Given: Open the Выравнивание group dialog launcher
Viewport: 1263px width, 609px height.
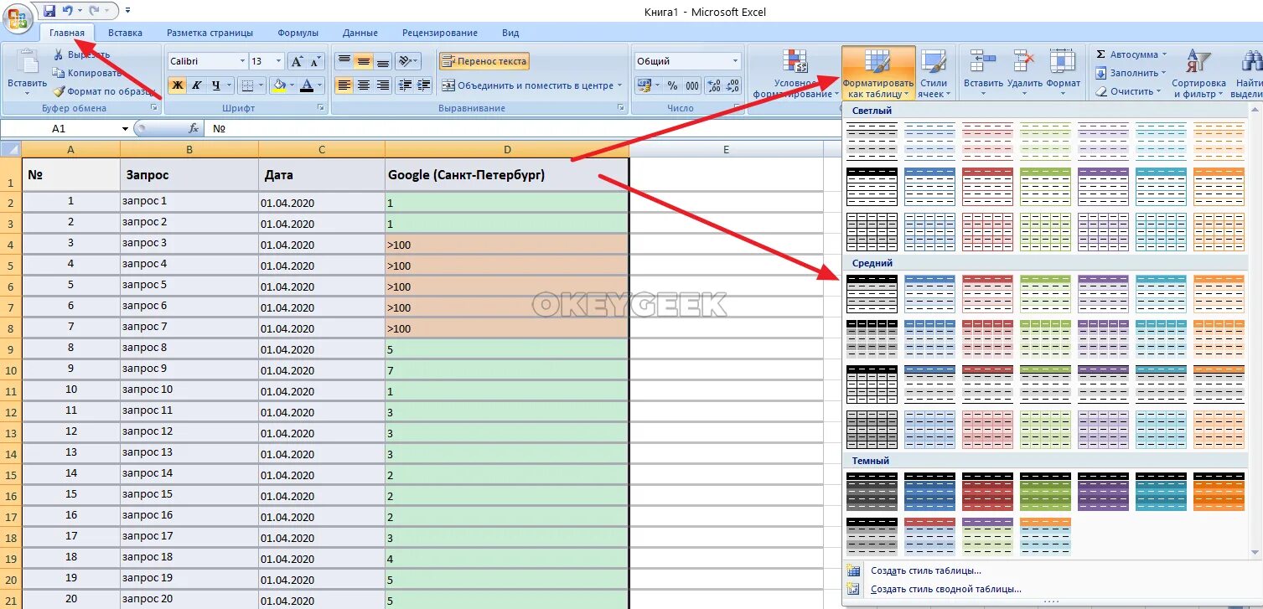Looking at the screenshot, I should 621,108.
